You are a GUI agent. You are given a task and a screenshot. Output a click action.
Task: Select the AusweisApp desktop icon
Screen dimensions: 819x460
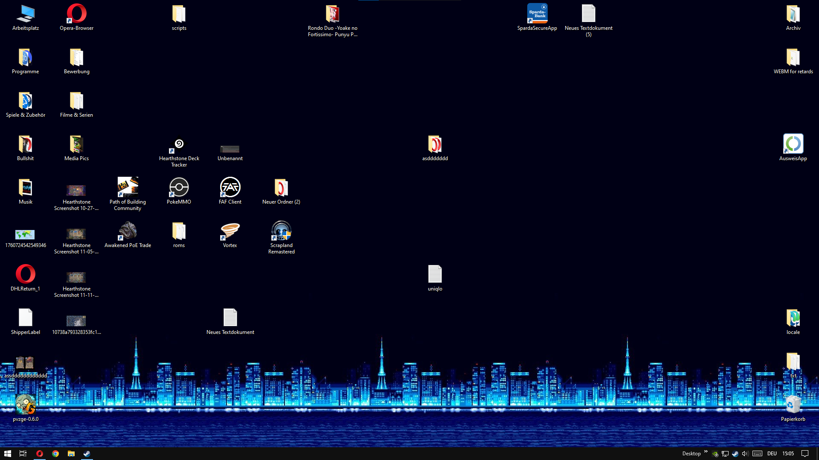[x=793, y=144]
